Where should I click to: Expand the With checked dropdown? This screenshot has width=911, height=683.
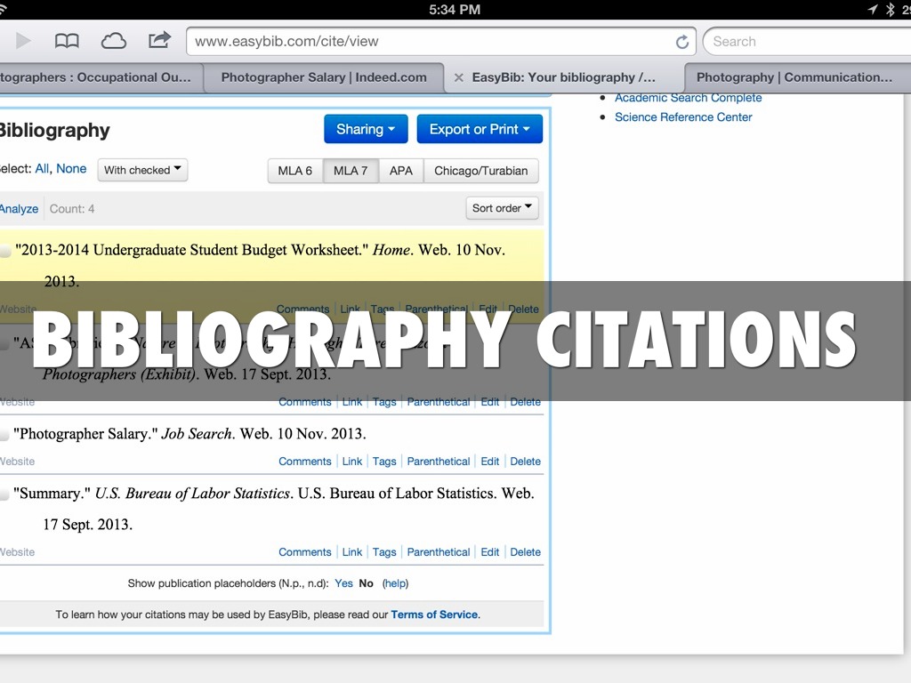tap(142, 170)
